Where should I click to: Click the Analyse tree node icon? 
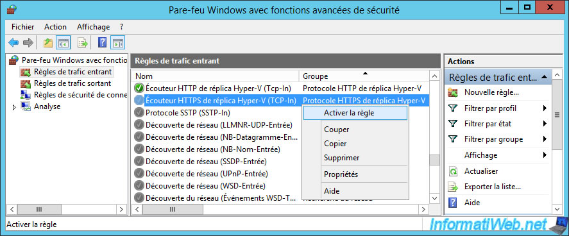point(26,106)
